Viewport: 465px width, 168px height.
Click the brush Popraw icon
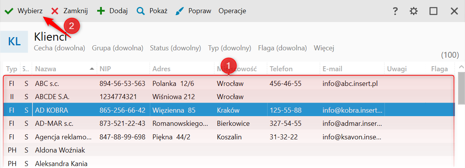pyautogui.click(x=180, y=11)
